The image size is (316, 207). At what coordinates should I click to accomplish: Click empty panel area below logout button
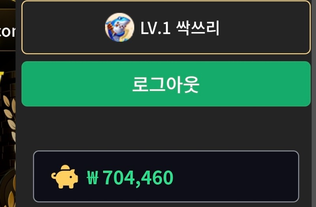pyautogui.click(x=166, y=128)
